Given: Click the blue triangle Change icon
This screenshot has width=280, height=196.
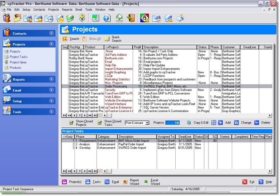Looking at the screenshot, I should pos(236,123).
